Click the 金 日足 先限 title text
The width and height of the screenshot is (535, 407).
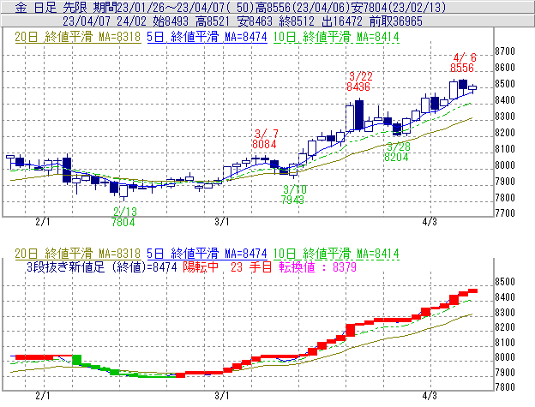point(51,7)
